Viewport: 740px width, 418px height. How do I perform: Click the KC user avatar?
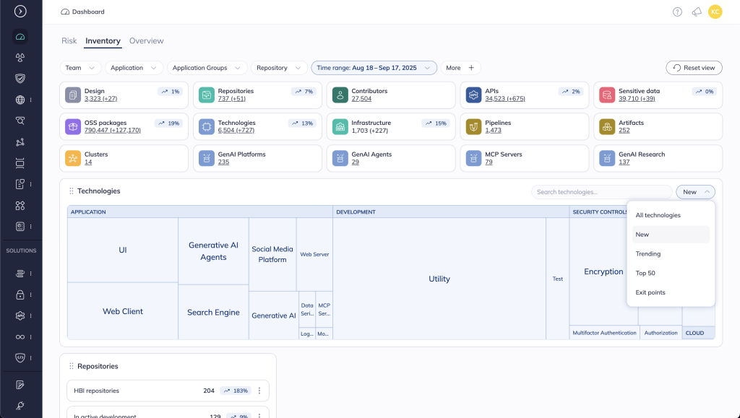point(715,12)
